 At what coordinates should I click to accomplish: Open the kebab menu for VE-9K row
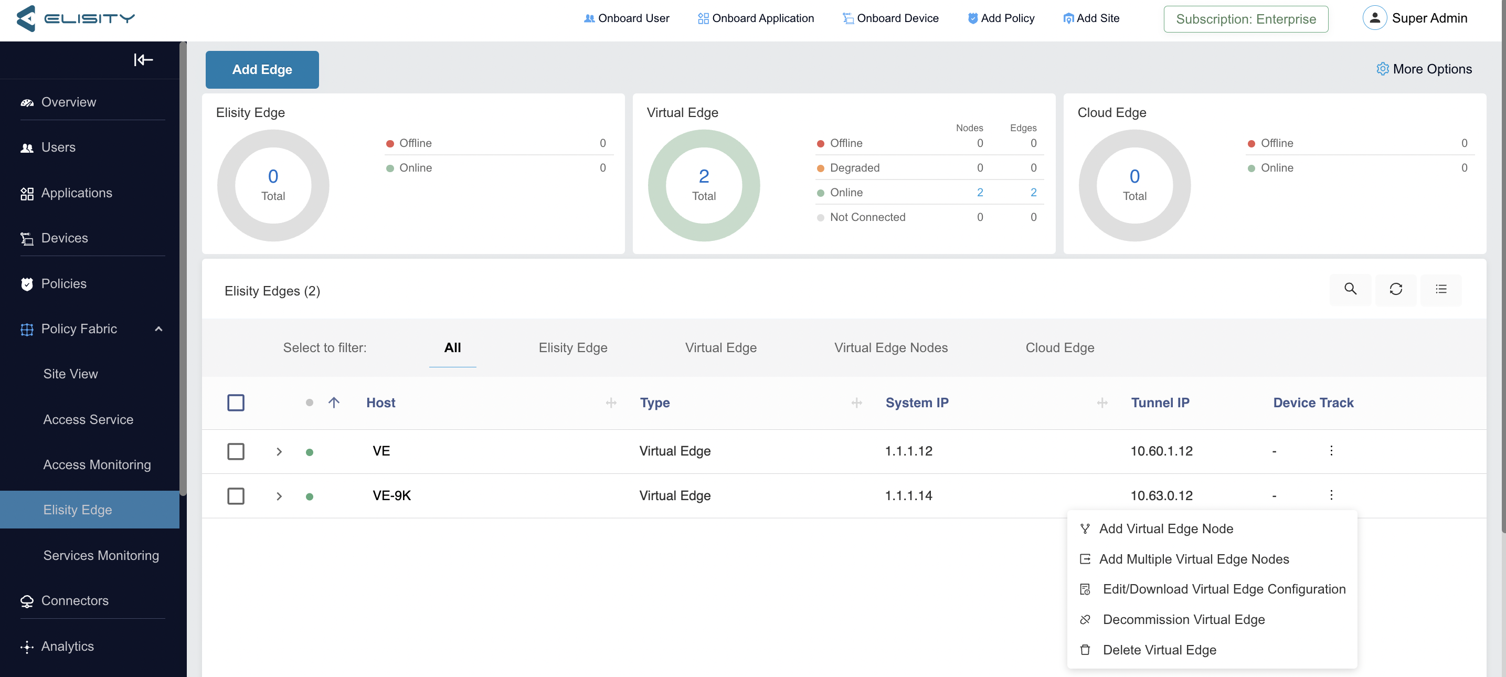pos(1332,494)
